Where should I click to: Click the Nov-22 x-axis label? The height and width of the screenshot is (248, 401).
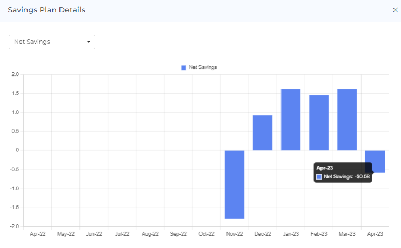(235, 234)
